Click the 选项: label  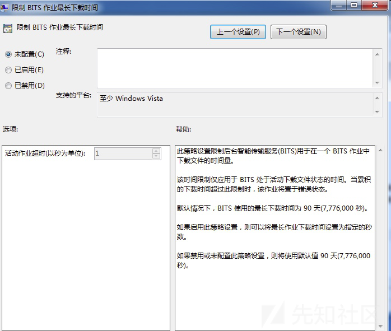coord(10,129)
